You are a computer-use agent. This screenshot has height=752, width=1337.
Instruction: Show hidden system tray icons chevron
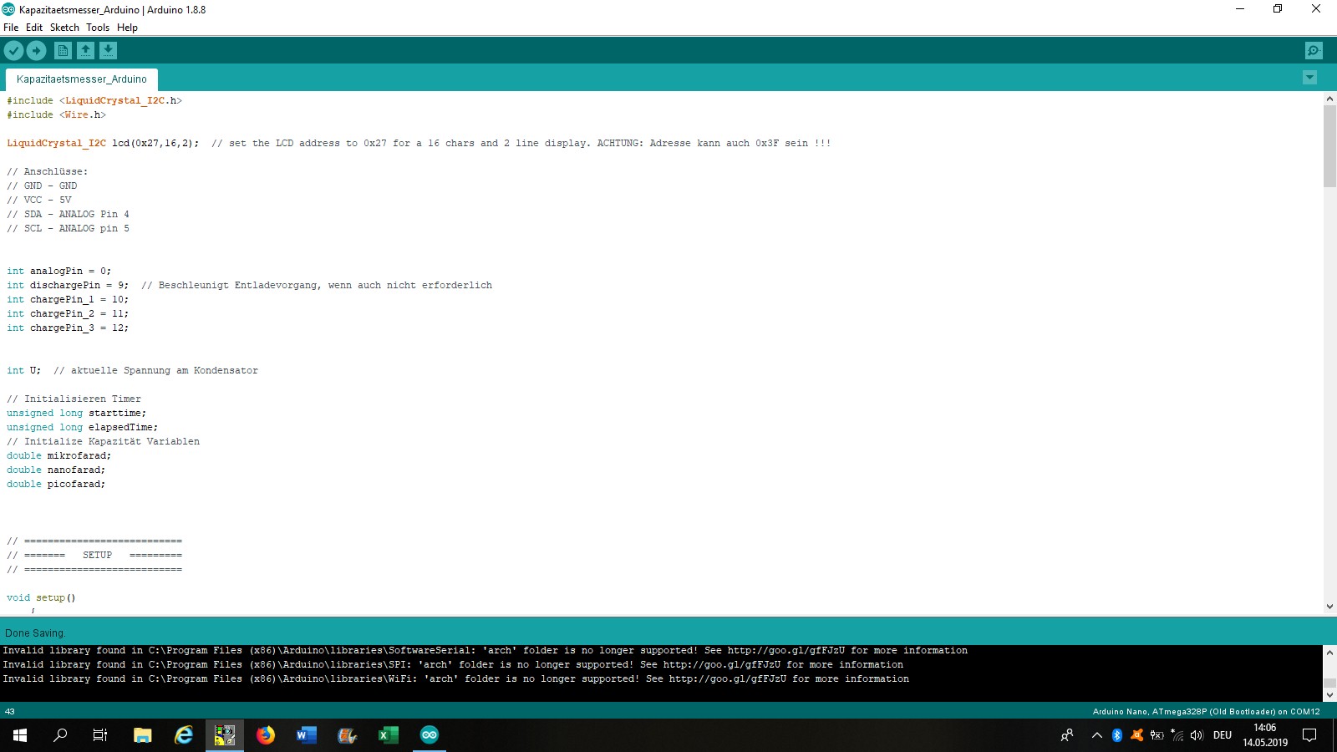coord(1097,735)
